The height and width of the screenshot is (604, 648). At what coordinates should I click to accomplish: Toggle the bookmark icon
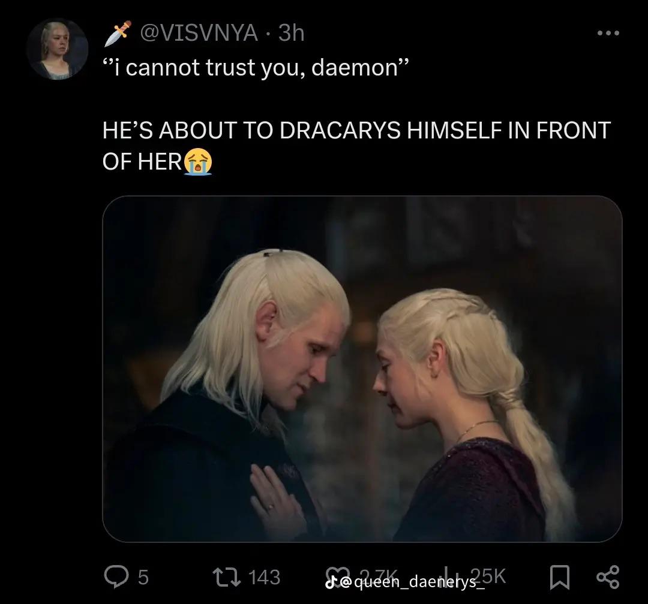[x=560, y=577]
